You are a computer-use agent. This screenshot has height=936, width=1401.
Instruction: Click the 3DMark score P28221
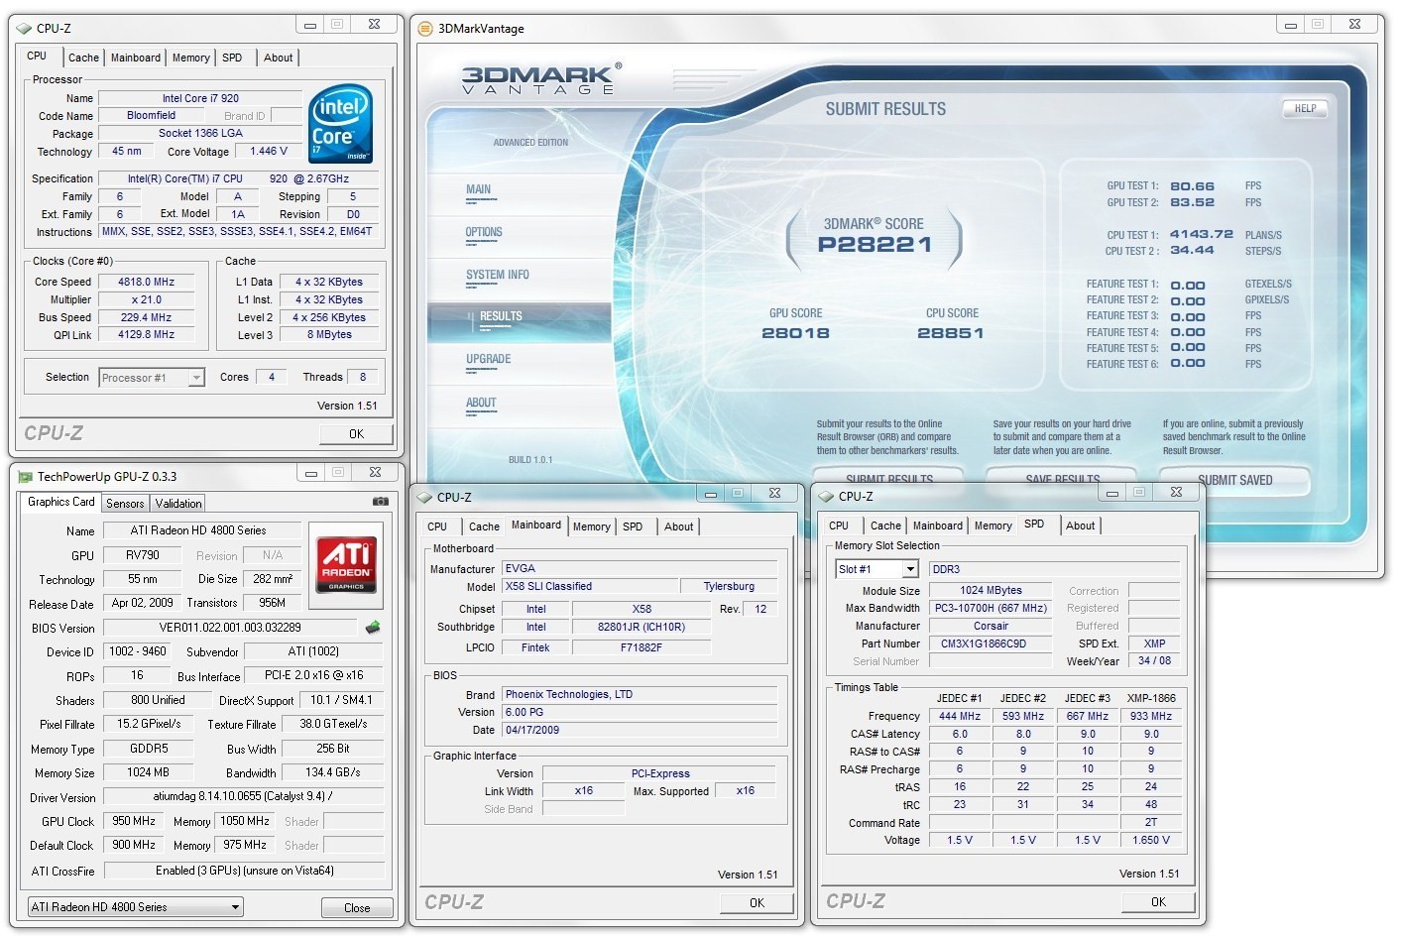coord(875,245)
